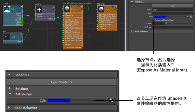Click the TraditionalGameSurfaceShader sphere preview icon
The height and width of the screenshot is (112, 195).
click(x=67, y=9)
